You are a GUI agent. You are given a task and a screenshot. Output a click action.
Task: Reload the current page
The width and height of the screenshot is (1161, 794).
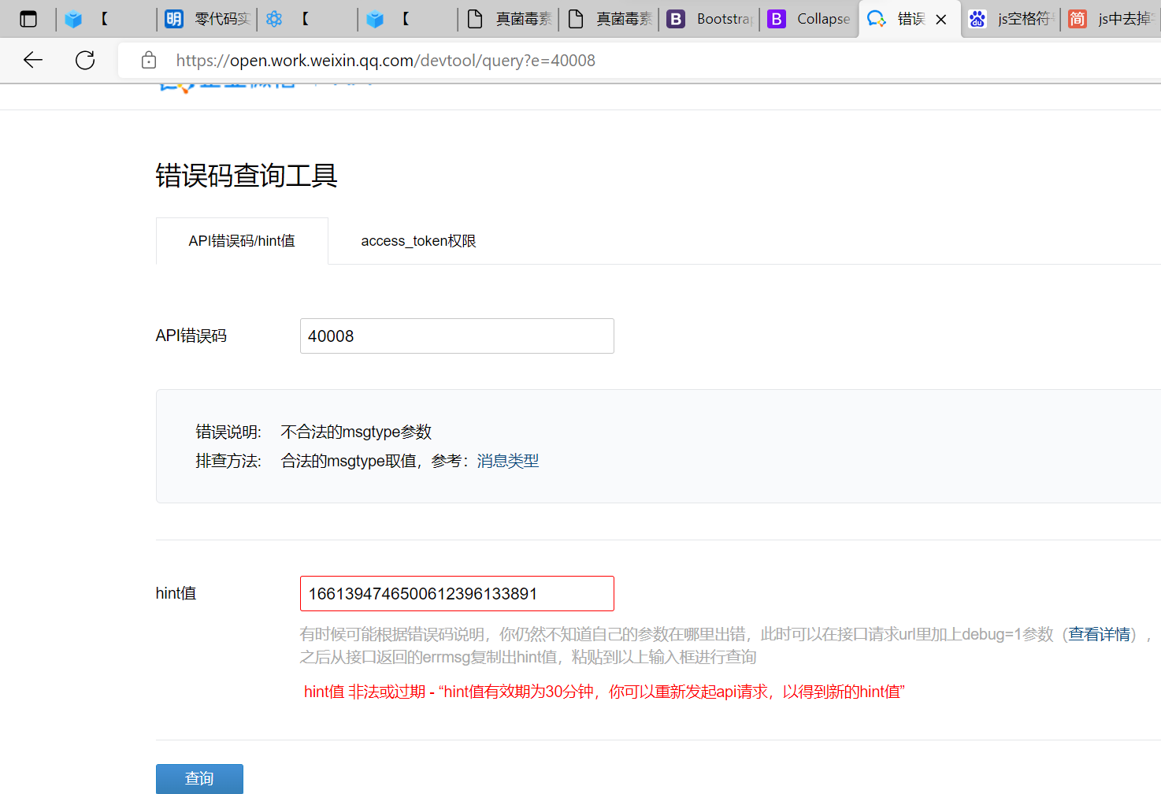pos(85,60)
